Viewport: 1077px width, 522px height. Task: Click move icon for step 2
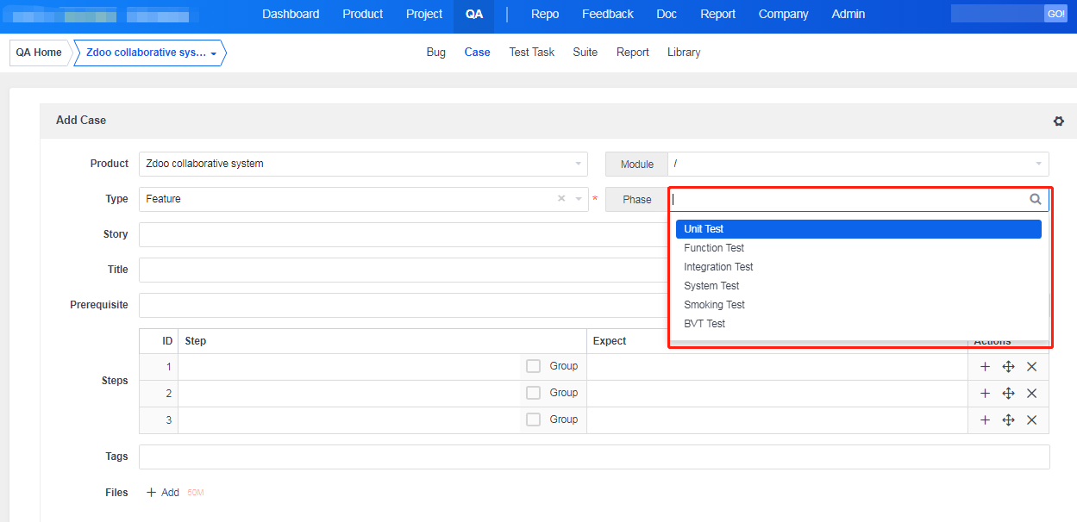tap(1008, 394)
